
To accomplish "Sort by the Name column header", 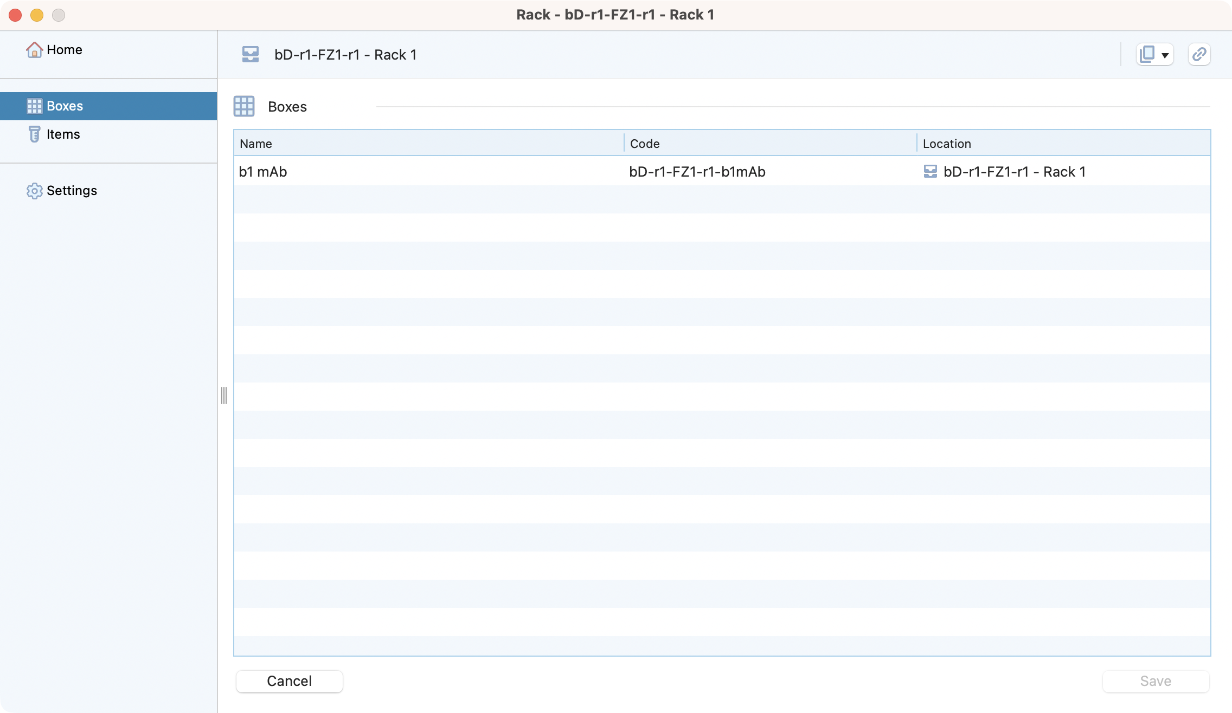I will click(256, 144).
